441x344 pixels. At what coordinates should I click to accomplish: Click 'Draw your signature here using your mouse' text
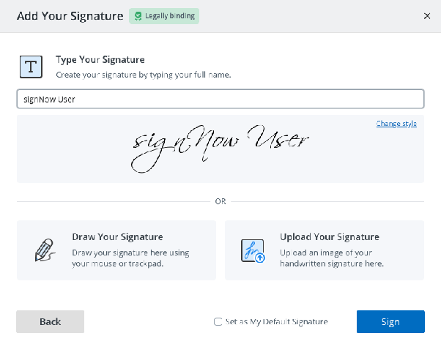pyautogui.click(x=130, y=258)
